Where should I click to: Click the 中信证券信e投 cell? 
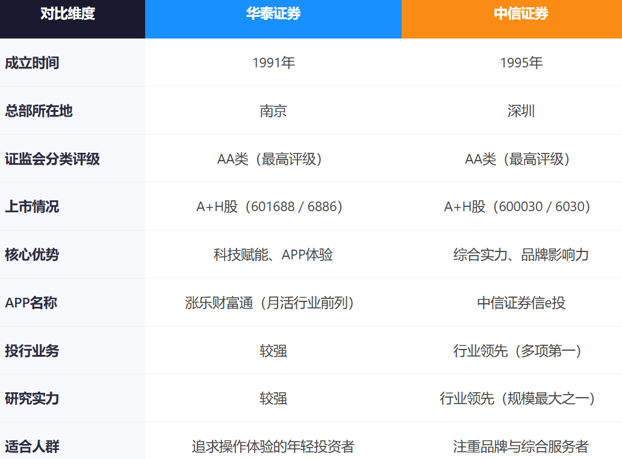(512, 303)
